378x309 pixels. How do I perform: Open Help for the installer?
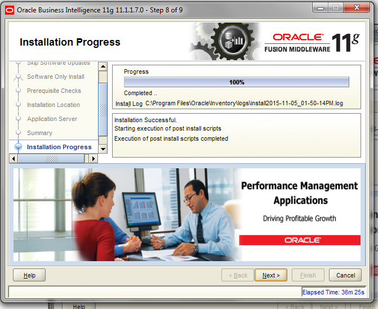tap(29, 275)
